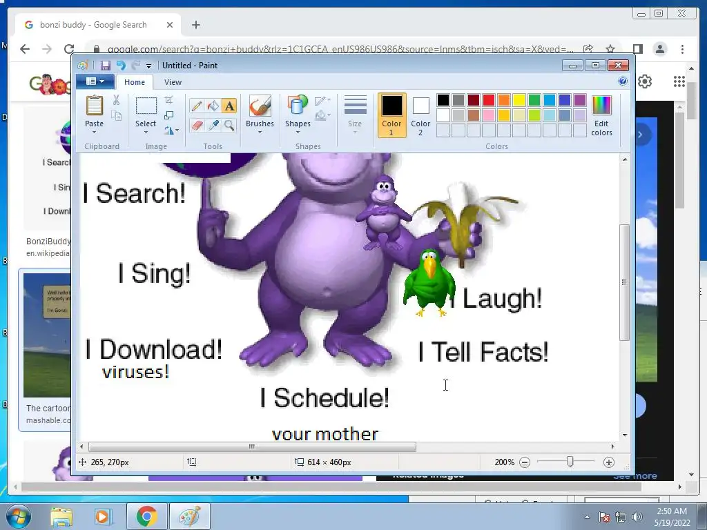The image size is (707, 530).
Task: Click the rectangular Select tool icon
Action: coord(146,106)
